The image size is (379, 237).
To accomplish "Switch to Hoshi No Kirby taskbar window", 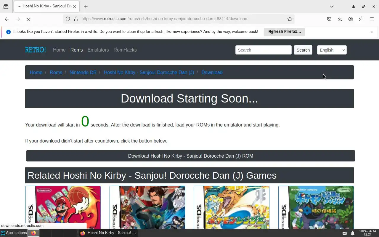I will coord(108,233).
